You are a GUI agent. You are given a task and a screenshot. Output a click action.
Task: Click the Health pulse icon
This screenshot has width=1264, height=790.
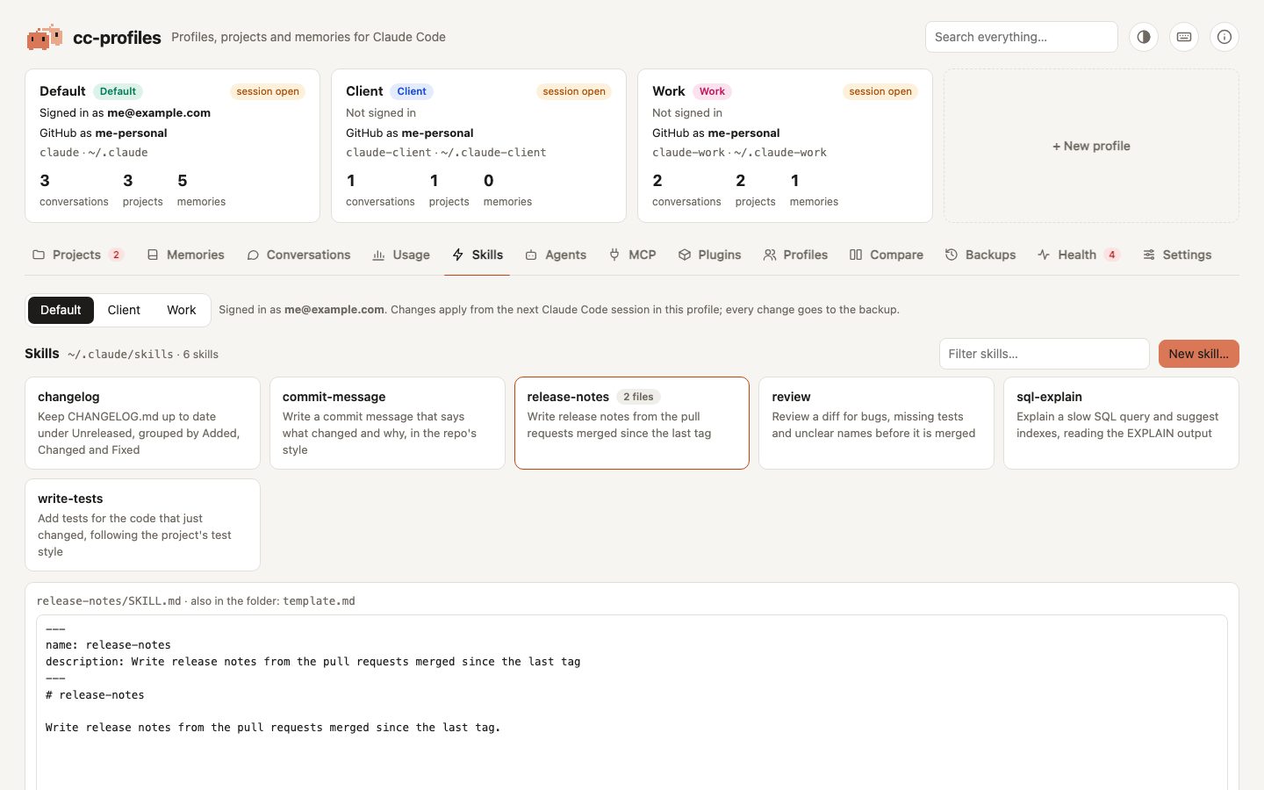(x=1044, y=255)
